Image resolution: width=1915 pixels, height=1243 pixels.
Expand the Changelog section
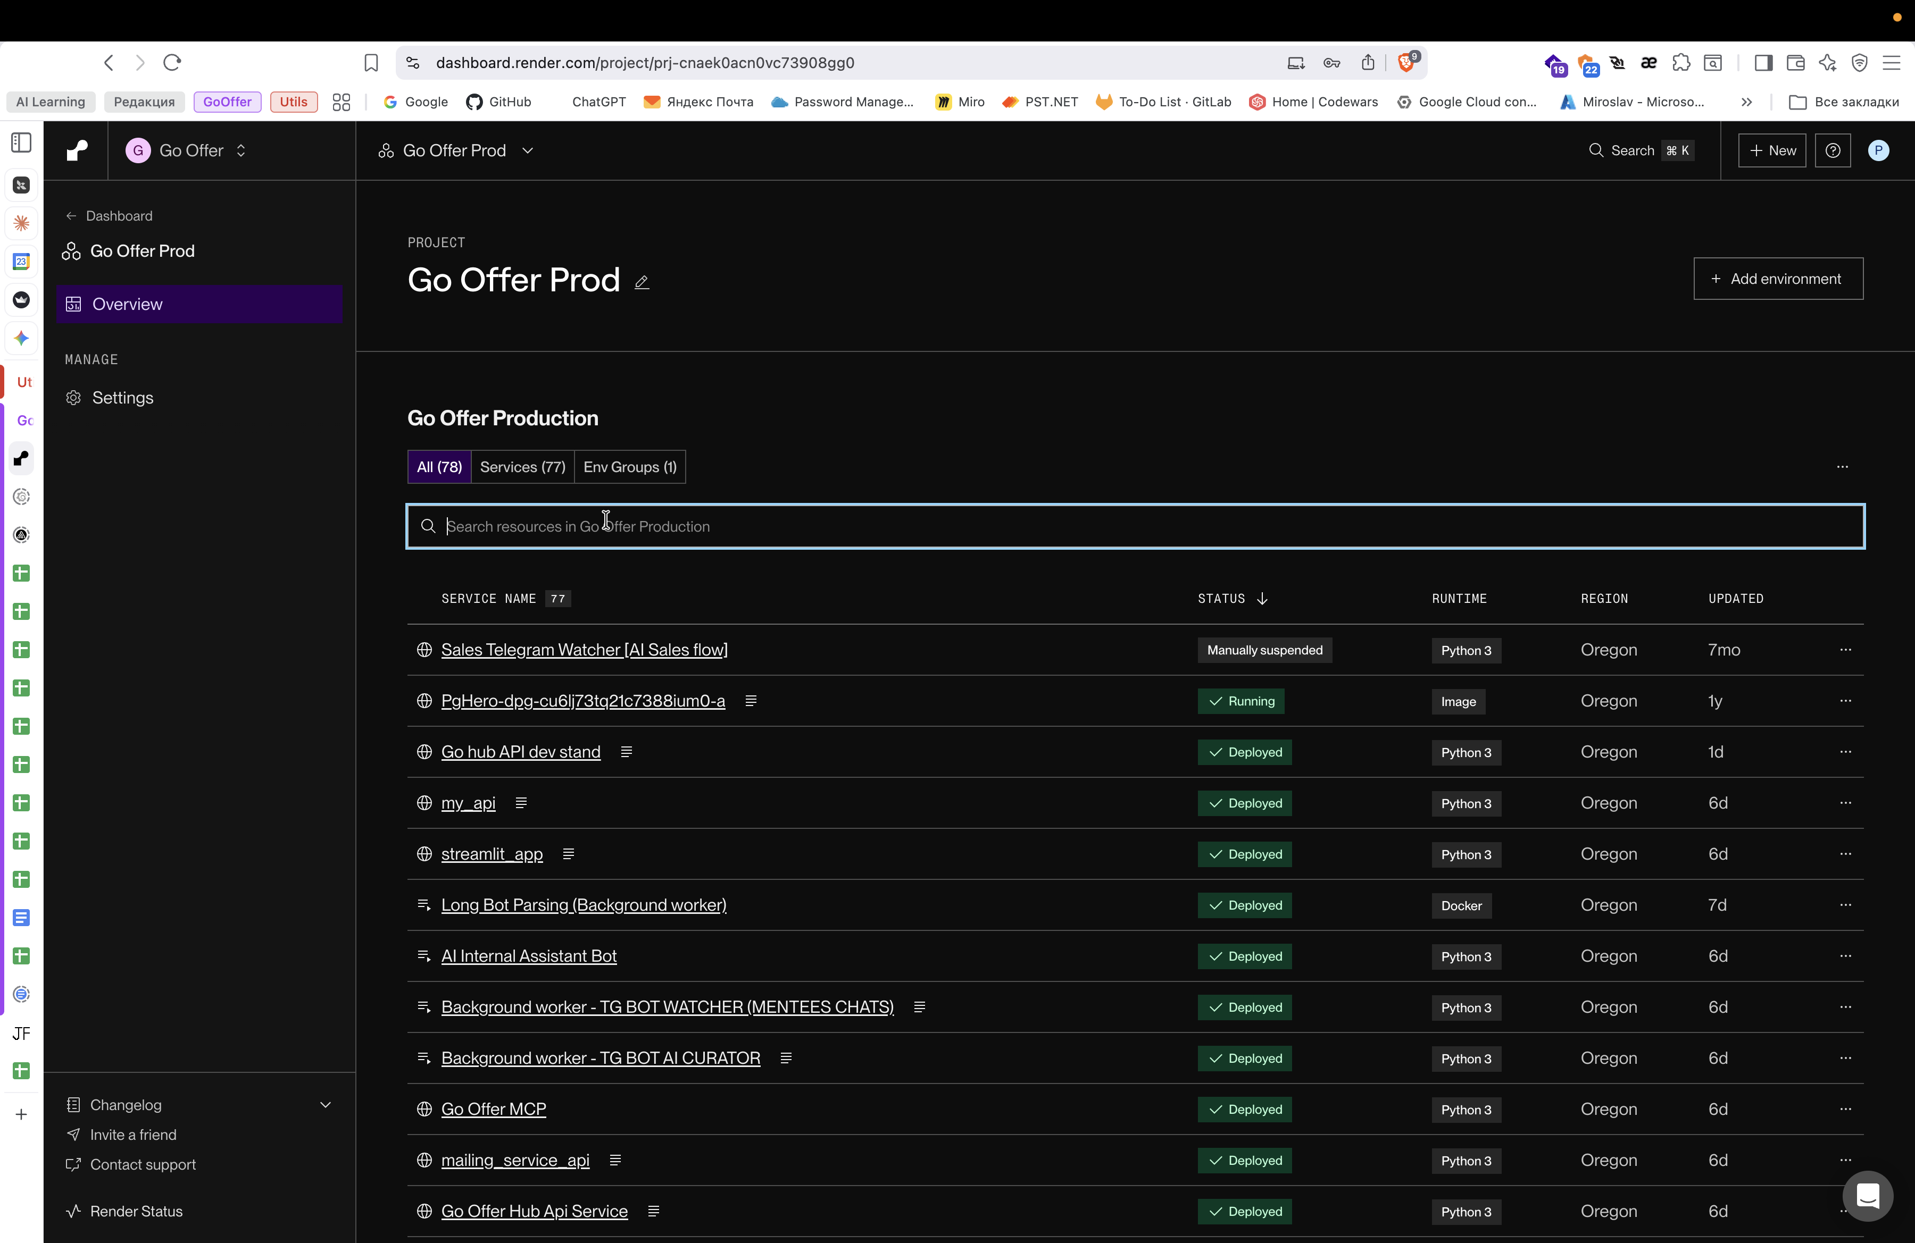(x=325, y=1105)
